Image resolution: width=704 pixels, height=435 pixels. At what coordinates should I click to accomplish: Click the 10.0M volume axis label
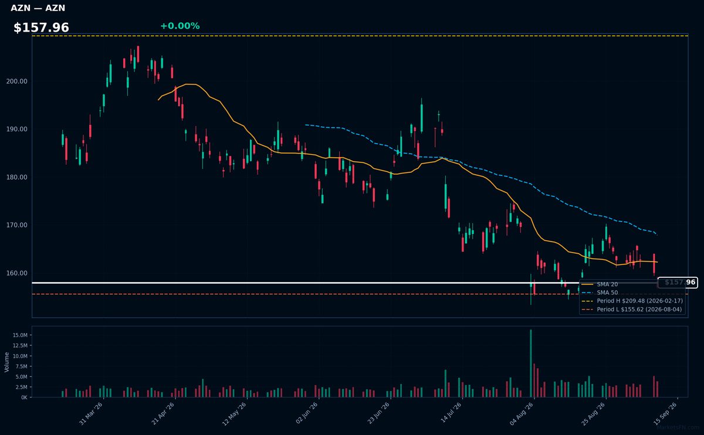tap(20, 356)
